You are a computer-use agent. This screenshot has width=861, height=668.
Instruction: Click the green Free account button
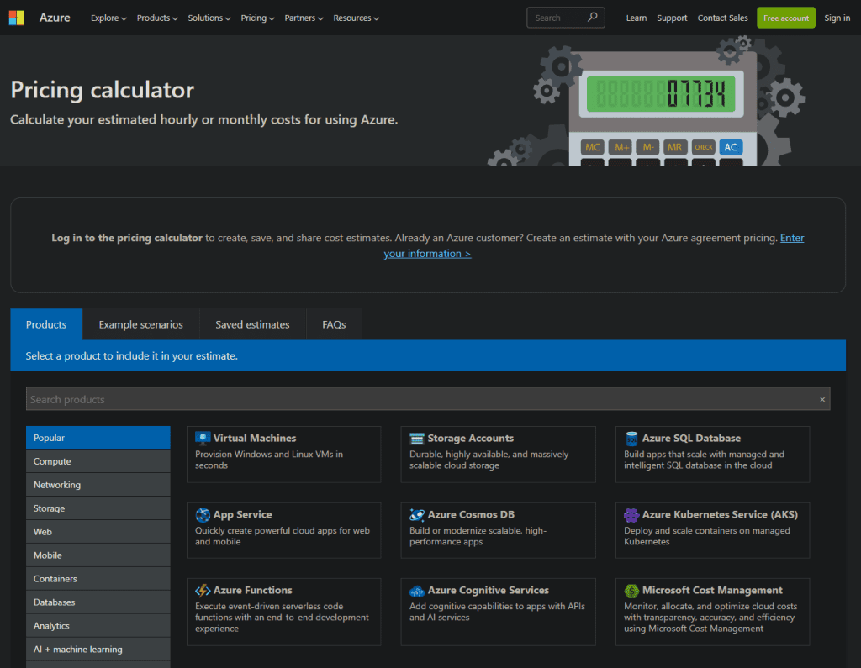pos(785,18)
